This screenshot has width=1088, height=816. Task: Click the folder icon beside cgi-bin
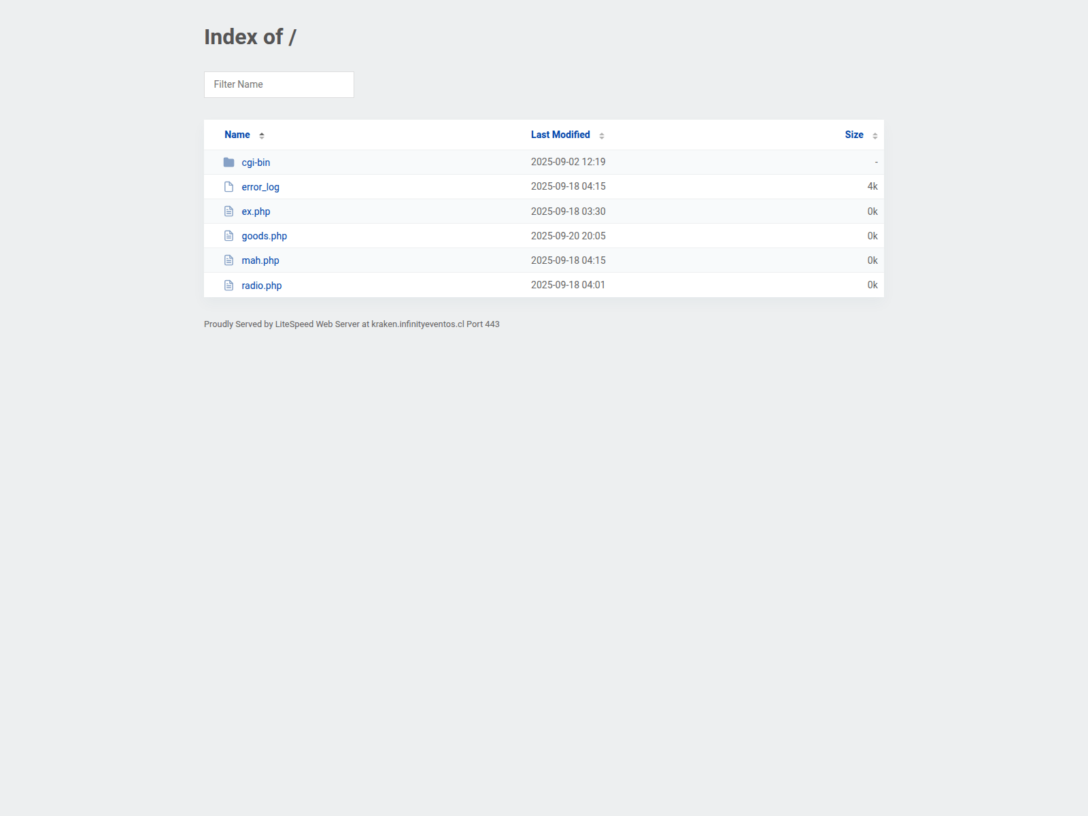(229, 162)
